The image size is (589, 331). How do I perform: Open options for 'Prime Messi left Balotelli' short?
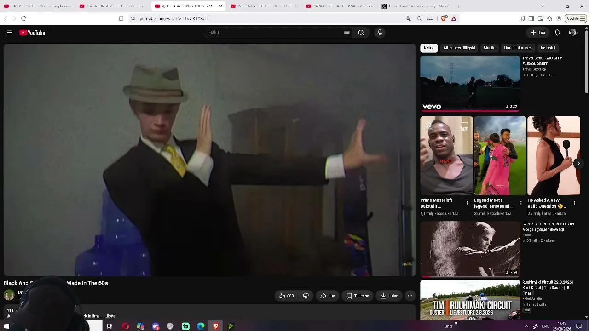(x=467, y=203)
